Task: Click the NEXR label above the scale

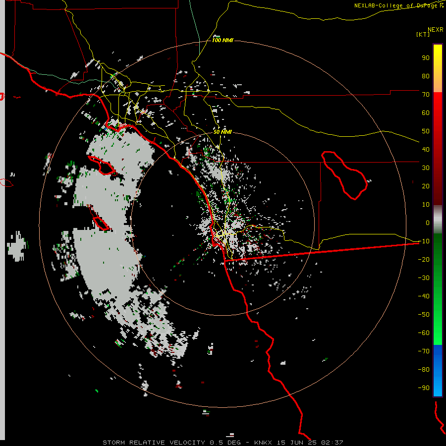Action: tap(436, 29)
